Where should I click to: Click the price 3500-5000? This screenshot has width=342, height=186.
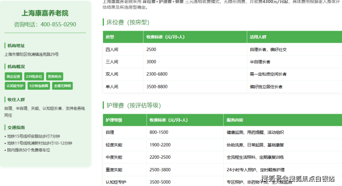click(x=160, y=182)
